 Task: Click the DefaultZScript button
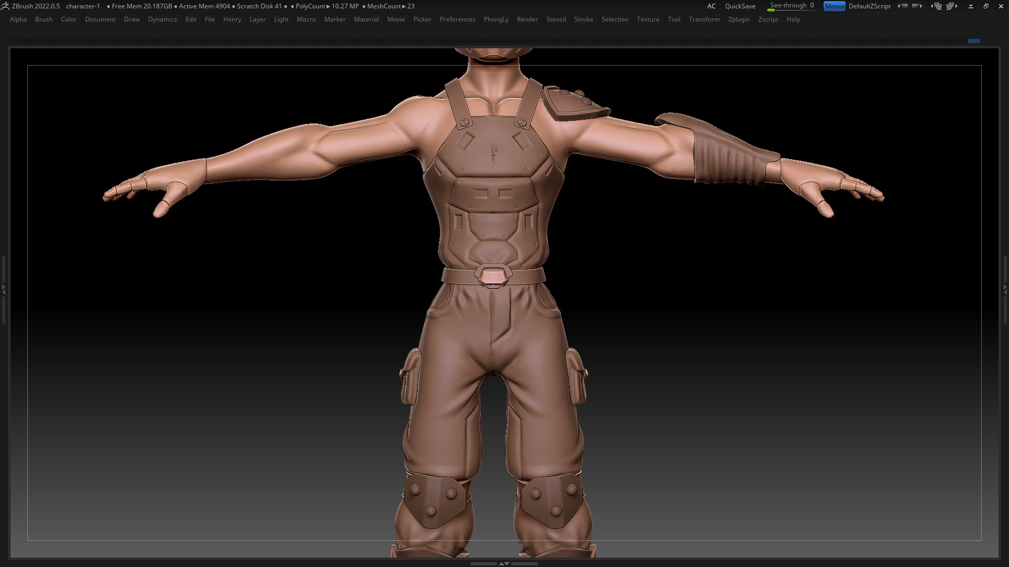click(x=870, y=6)
